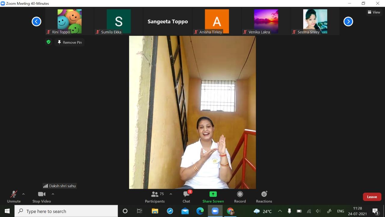Click the green Share Screen button
385x217 pixels.
tap(213, 197)
